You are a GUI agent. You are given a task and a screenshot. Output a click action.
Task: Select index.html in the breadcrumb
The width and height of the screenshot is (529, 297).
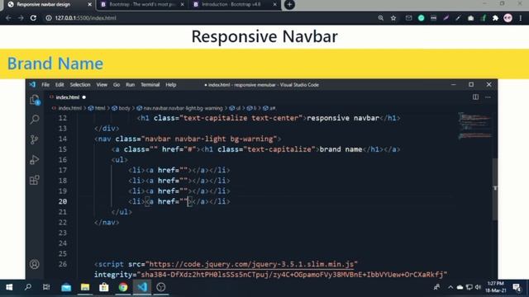(x=69, y=108)
